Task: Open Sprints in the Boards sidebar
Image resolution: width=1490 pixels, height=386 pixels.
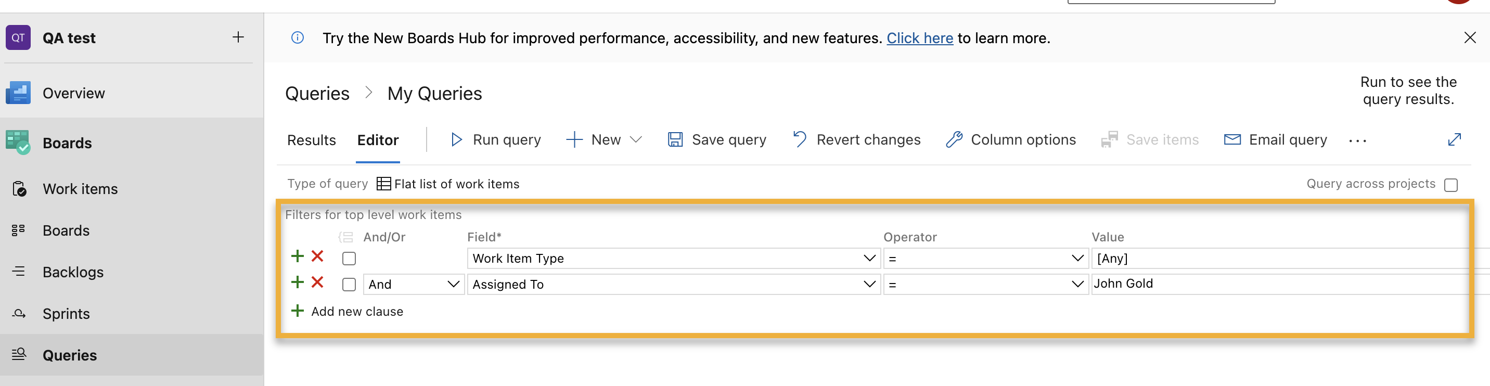Action: click(66, 314)
